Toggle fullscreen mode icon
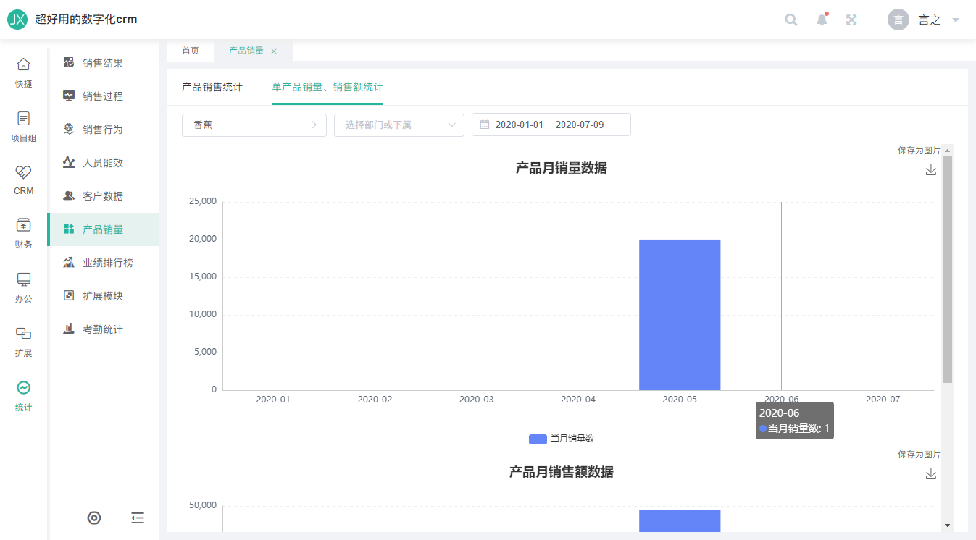This screenshot has height=540, width=976. pyautogui.click(x=852, y=20)
